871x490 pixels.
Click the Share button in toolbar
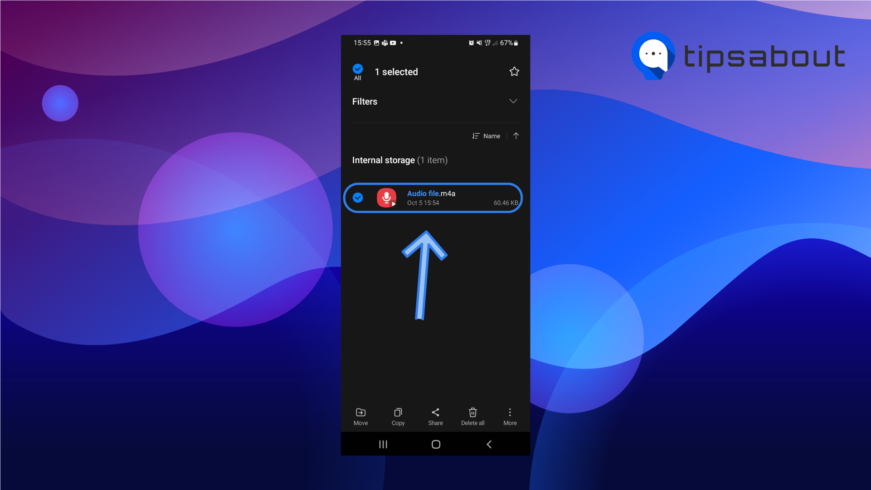[x=435, y=417]
